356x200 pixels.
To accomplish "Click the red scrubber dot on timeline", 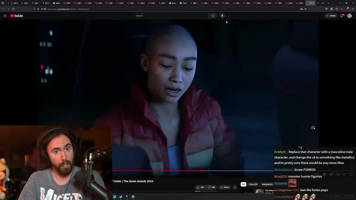I will (x=201, y=171).
